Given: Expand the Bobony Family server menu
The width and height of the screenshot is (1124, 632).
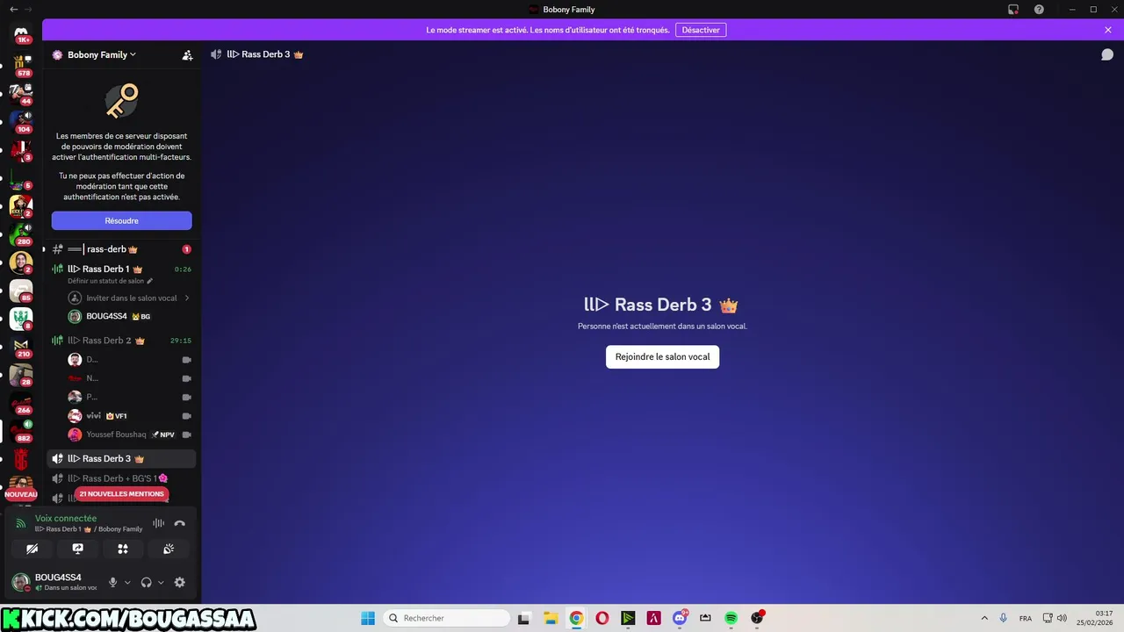Looking at the screenshot, I should tap(101, 54).
